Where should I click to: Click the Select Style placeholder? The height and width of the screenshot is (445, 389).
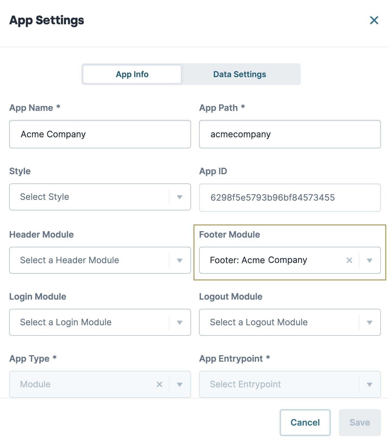click(x=44, y=197)
